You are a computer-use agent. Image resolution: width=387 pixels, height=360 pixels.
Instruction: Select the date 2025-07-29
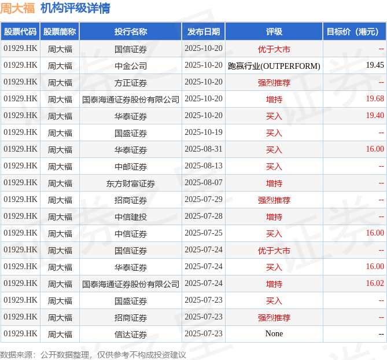coord(204,199)
